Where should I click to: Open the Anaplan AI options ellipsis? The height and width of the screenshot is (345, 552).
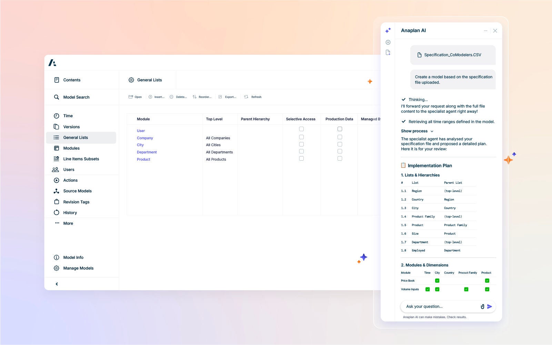point(485,31)
